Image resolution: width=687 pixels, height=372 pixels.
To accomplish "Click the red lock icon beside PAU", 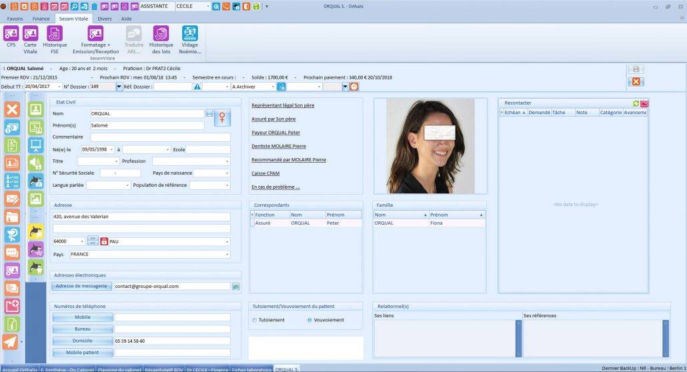I will tap(104, 241).
